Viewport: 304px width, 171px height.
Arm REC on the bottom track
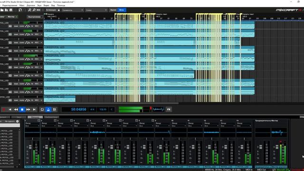[x=37, y=100]
